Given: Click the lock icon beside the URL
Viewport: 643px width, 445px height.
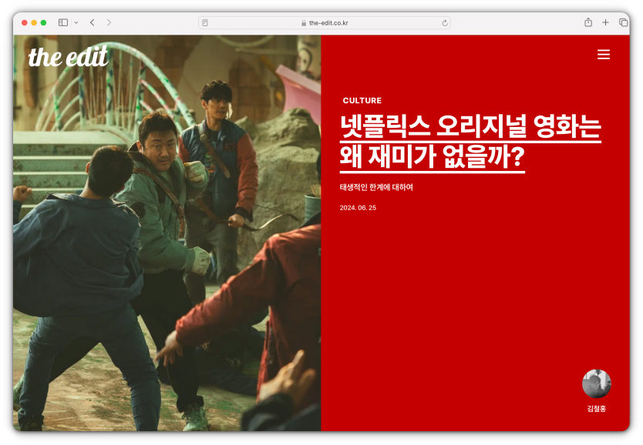Looking at the screenshot, I should [305, 23].
